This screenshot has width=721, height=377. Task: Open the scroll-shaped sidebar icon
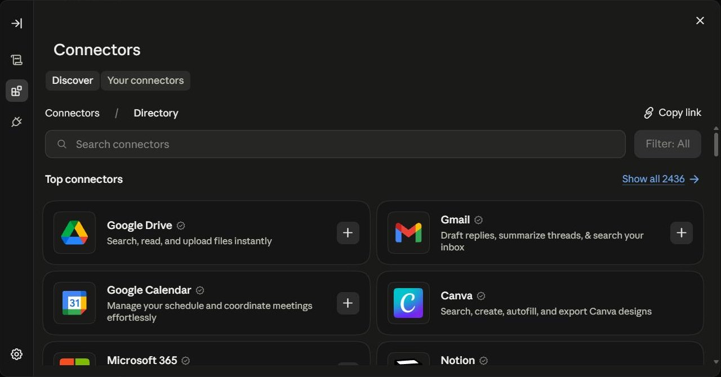tap(16, 60)
